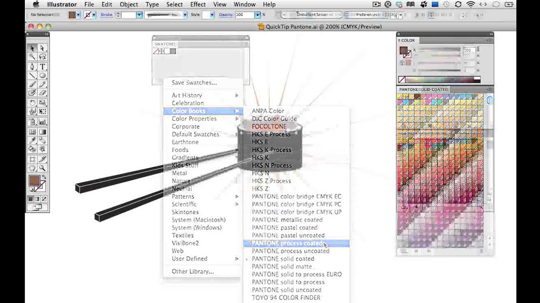Select the Slice tool
Viewport: 540px width, 303px height.
click(x=42, y=159)
